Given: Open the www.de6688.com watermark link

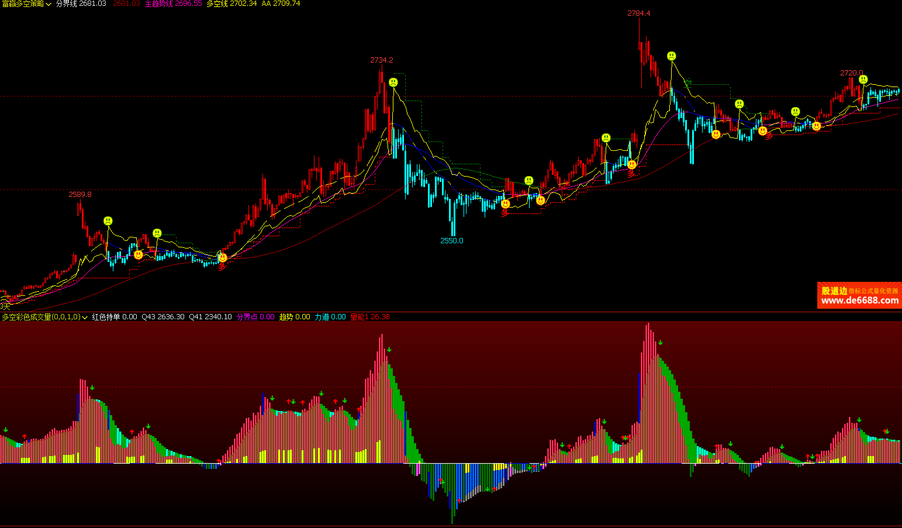Looking at the screenshot, I should [x=859, y=301].
